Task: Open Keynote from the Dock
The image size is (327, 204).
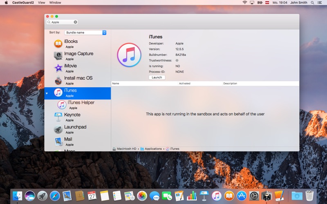Action: pos(204,196)
